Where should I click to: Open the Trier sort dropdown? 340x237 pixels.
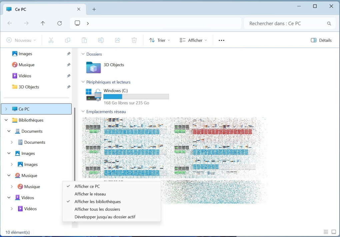click(x=160, y=40)
